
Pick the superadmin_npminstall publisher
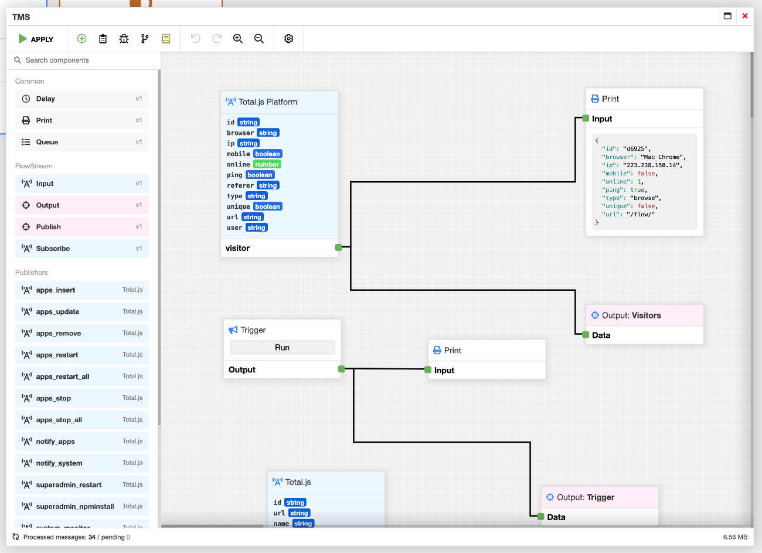pos(82,507)
